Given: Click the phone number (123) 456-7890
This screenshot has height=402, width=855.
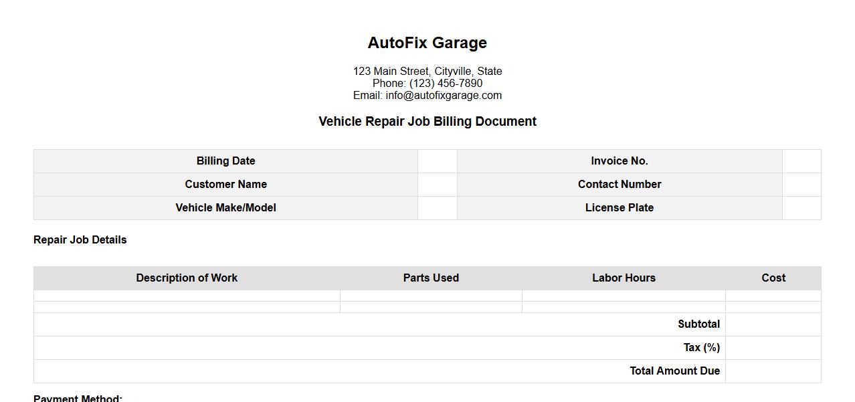Looking at the screenshot, I should pyautogui.click(x=446, y=84).
